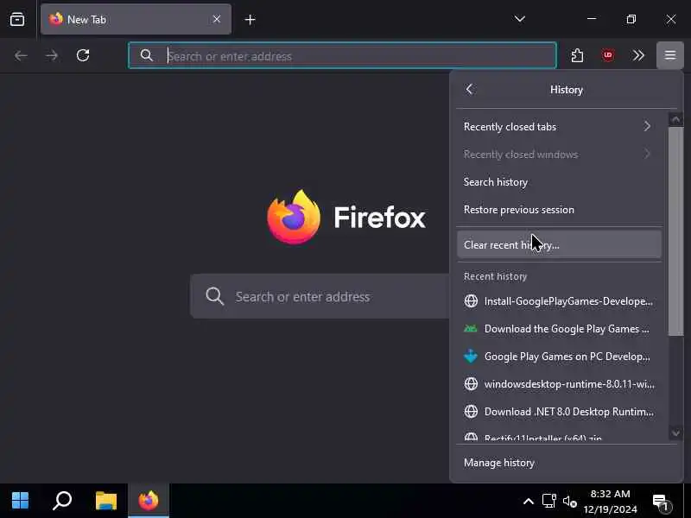Click Android icon beside Download the Google Play Games

click(471, 329)
